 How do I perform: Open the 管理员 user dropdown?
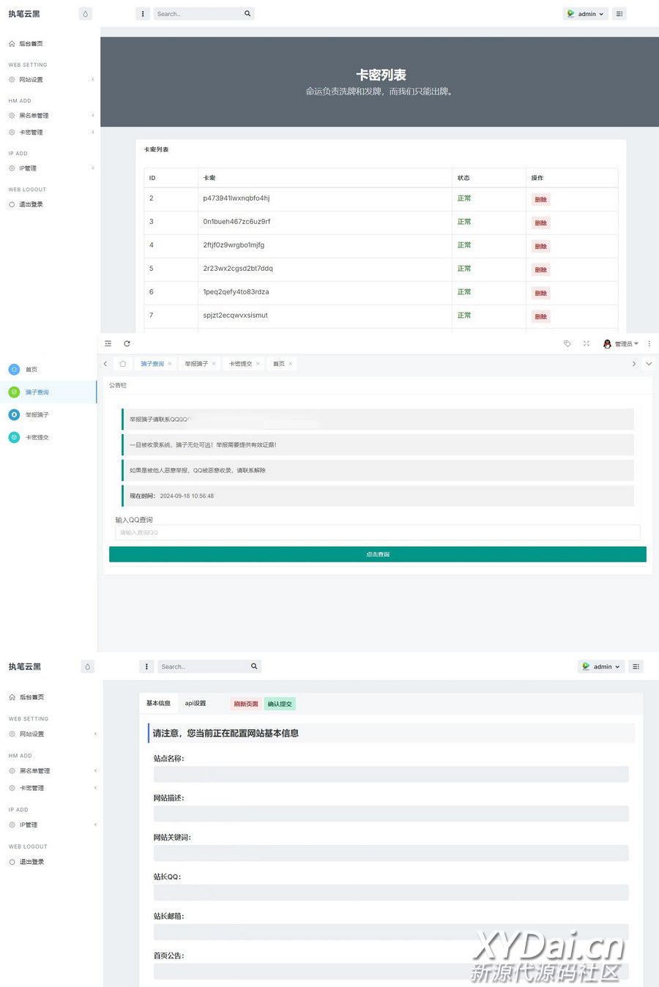click(621, 343)
